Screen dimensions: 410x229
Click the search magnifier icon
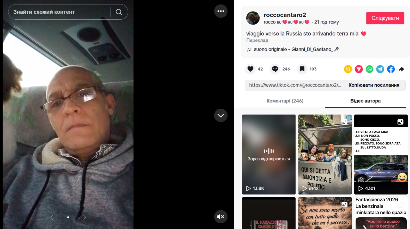pos(119,12)
